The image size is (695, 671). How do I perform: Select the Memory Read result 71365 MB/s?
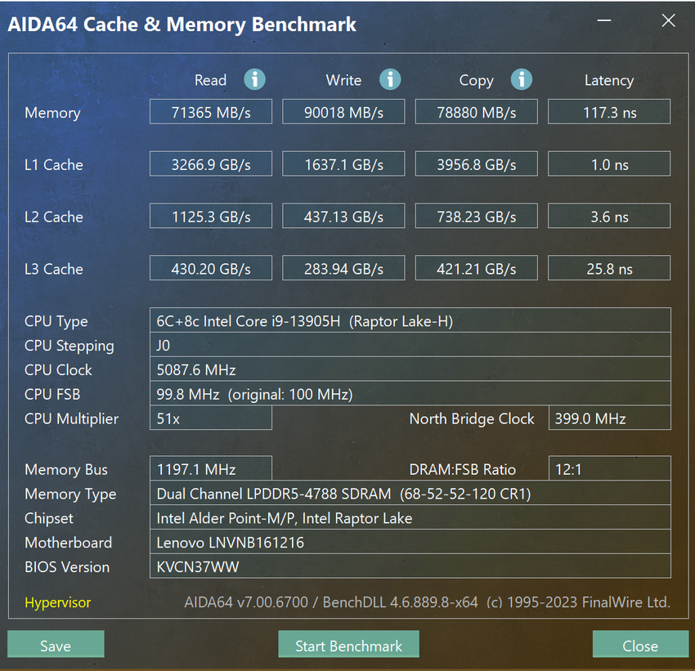click(210, 112)
